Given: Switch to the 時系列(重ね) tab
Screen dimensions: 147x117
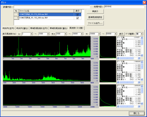Looking at the screenshot, I should (22, 28).
